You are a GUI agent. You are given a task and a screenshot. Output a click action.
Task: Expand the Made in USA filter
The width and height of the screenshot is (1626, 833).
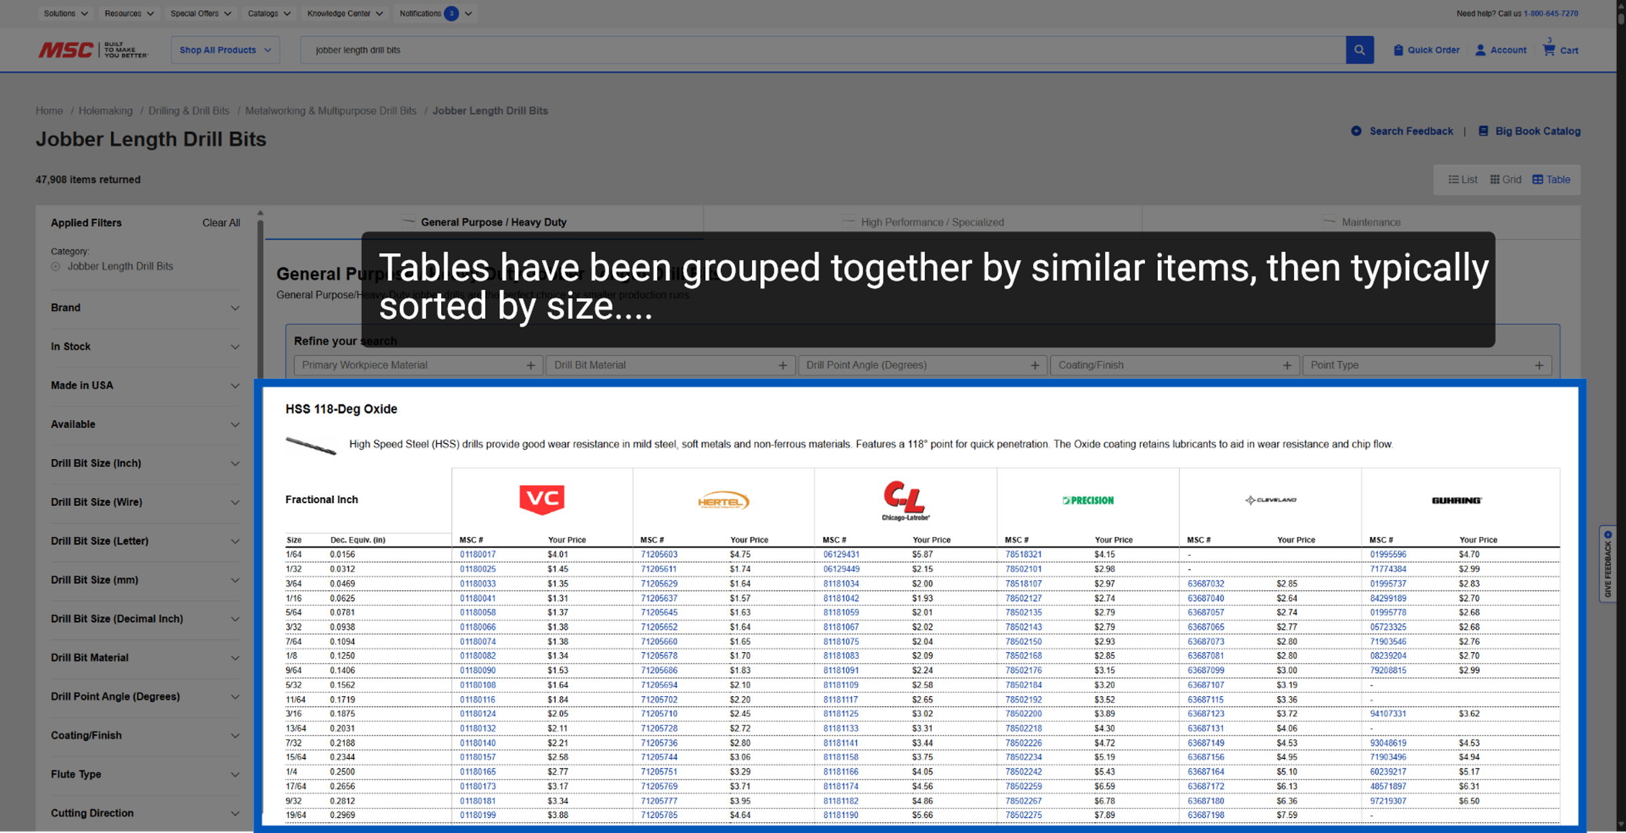[x=145, y=386]
